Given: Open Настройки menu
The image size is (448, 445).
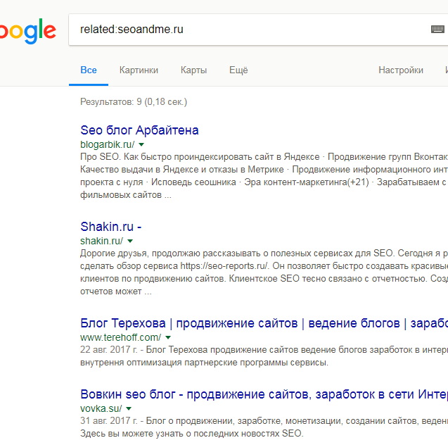Looking at the screenshot, I should coord(401,70).
